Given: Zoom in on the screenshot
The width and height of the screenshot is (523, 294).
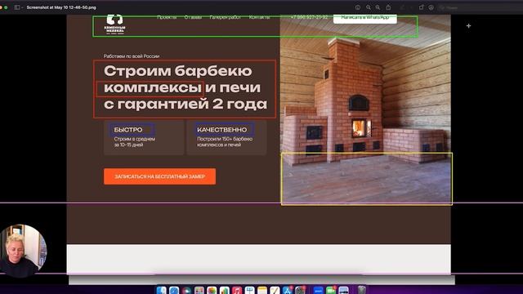Looking at the screenshot, I should [x=378, y=7].
